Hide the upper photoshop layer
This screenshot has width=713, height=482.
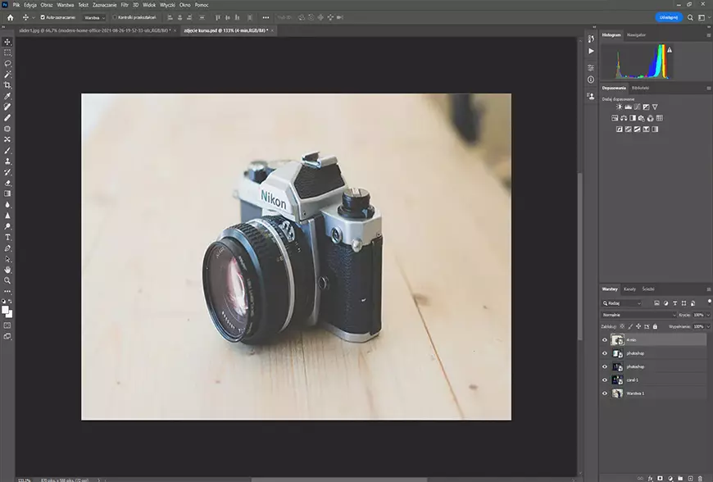point(604,353)
